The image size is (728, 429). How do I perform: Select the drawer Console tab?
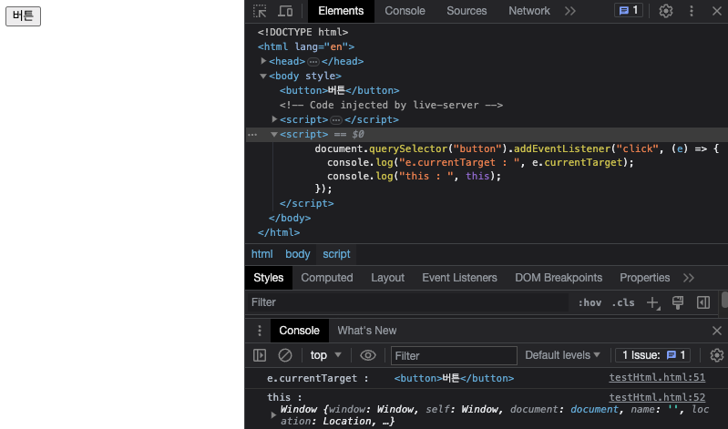point(300,331)
